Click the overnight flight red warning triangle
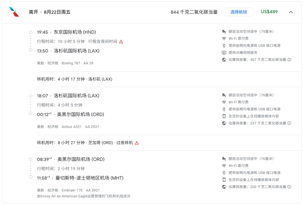 coord(121,42)
